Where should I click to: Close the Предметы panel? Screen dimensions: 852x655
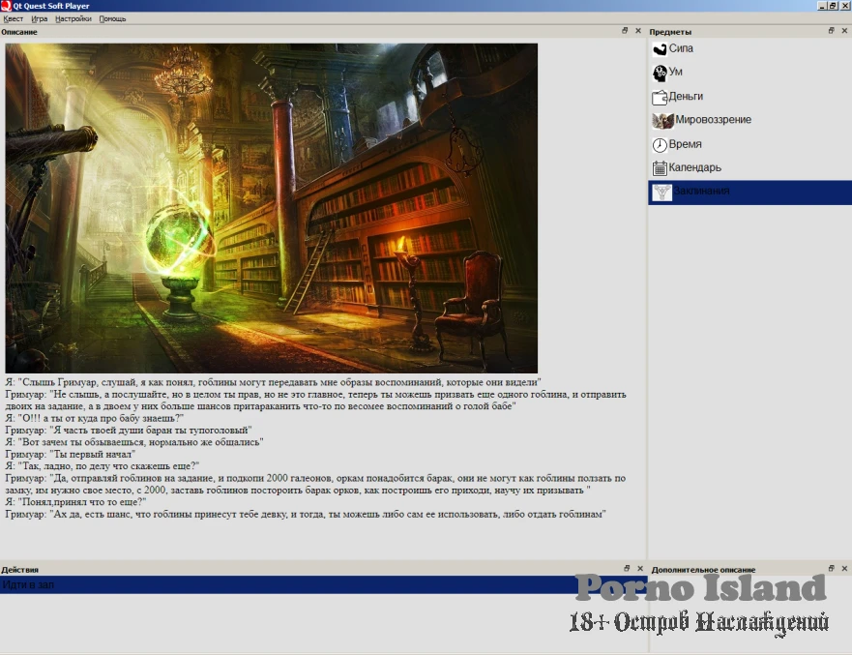pos(843,31)
